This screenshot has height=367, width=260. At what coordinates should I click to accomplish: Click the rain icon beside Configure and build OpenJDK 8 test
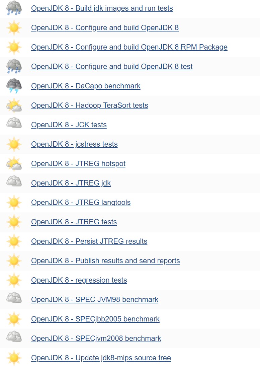coord(14,66)
